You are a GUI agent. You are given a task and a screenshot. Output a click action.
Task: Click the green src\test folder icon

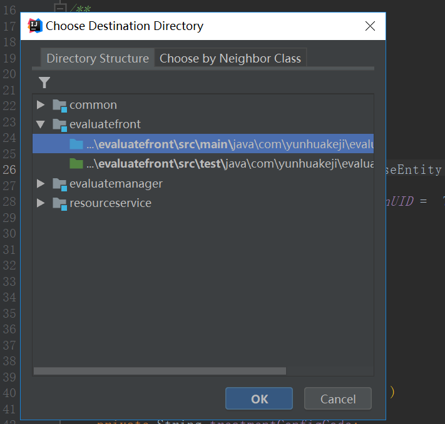coord(76,164)
